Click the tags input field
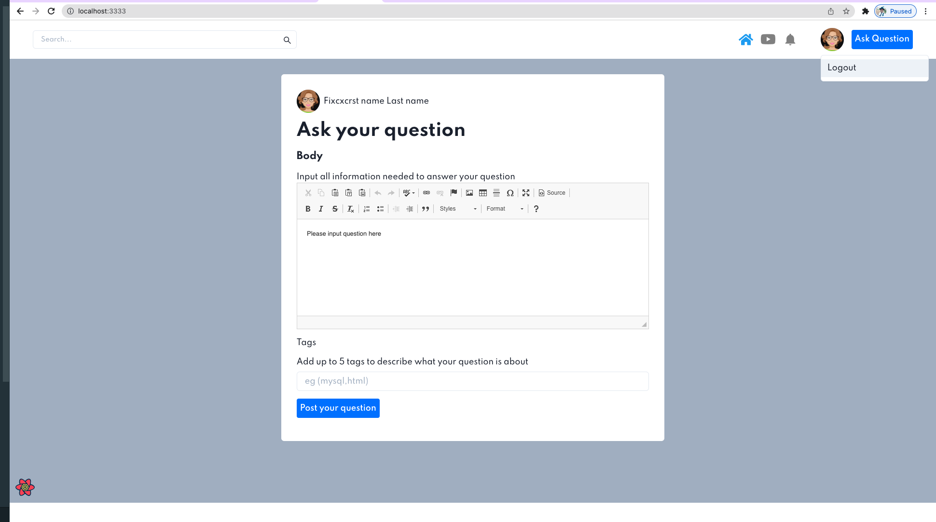The image size is (936, 522). pos(472,381)
